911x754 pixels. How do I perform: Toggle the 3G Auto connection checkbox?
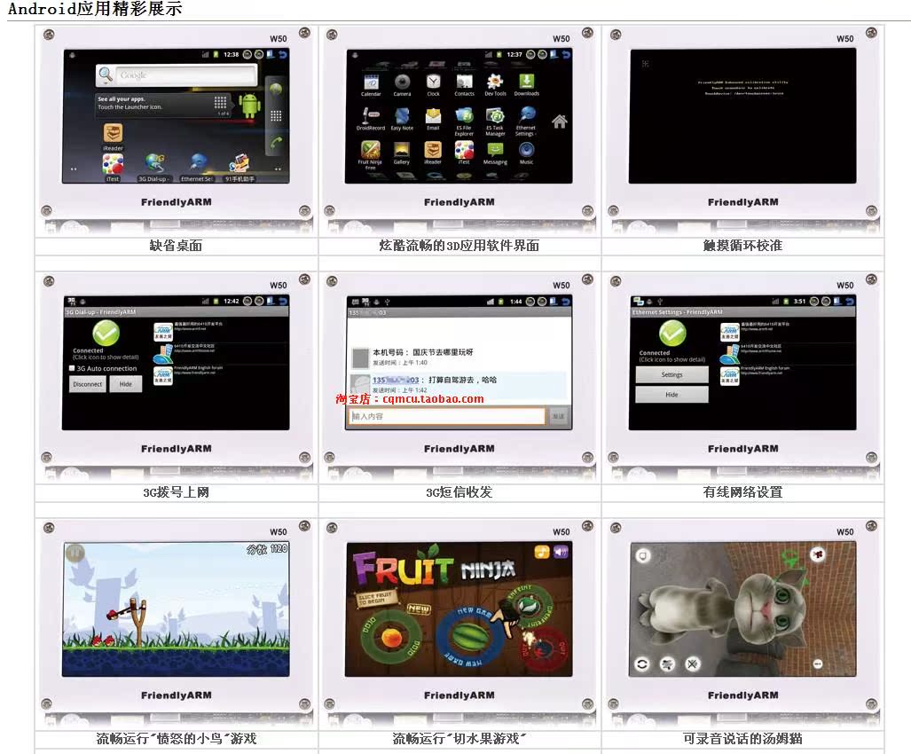point(72,368)
